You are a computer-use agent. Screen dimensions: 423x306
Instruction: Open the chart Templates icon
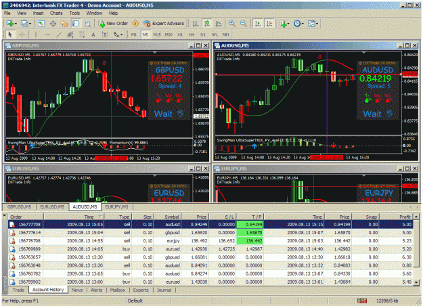pos(311,24)
